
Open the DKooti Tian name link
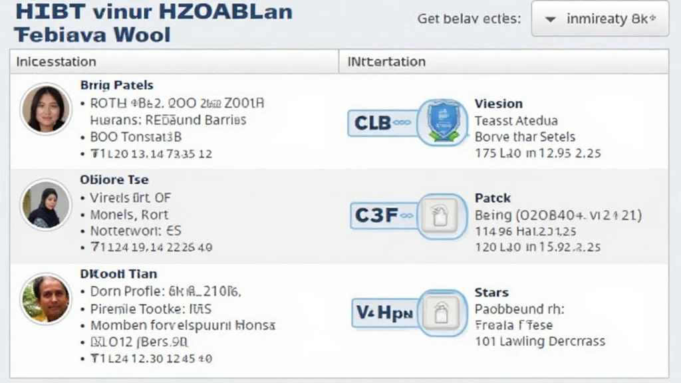pyautogui.click(x=118, y=274)
